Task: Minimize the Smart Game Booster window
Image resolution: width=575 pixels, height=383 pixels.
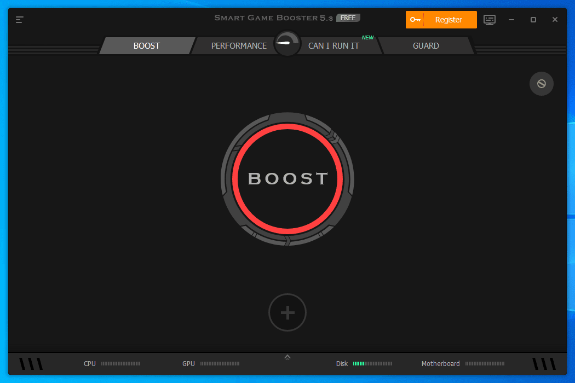Action: pos(511,20)
